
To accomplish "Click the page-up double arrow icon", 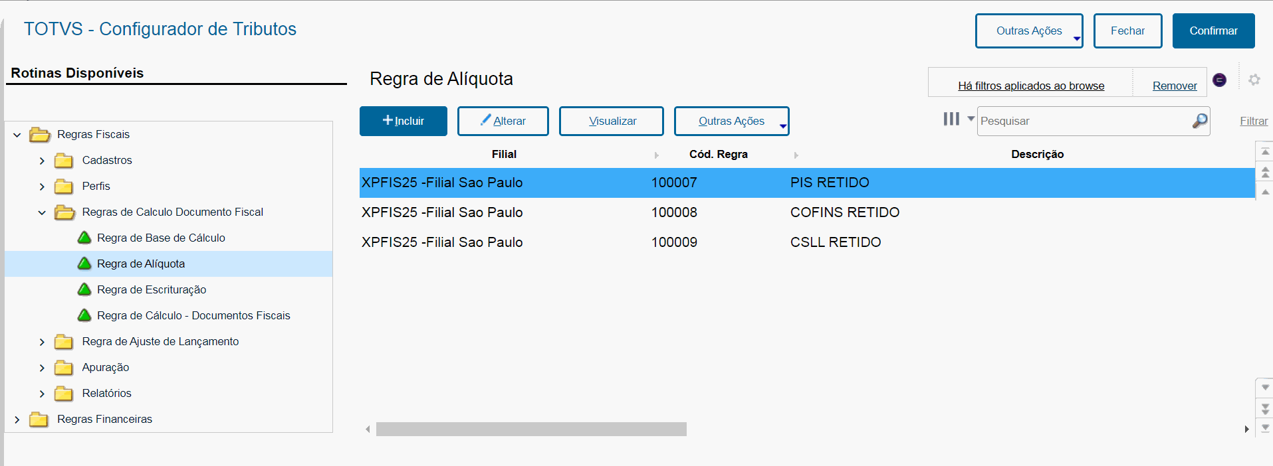I will pyautogui.click(x=1265, y=173).
